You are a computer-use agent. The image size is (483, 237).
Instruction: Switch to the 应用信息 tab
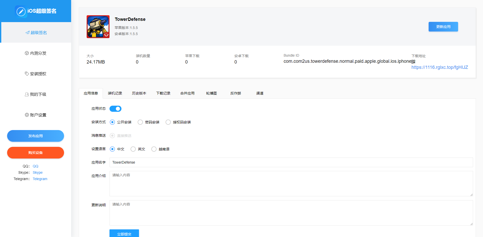91,93
